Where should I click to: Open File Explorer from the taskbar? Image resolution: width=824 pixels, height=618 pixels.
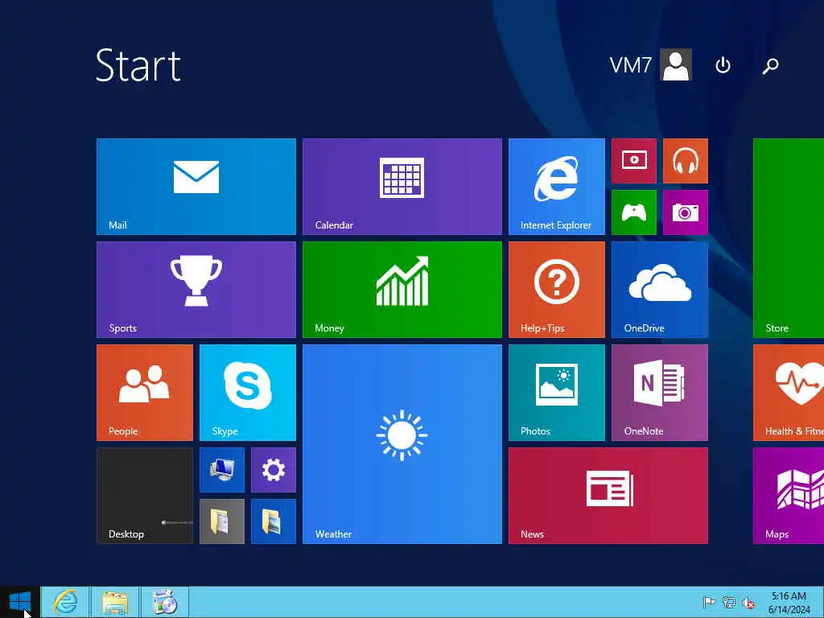115,602
